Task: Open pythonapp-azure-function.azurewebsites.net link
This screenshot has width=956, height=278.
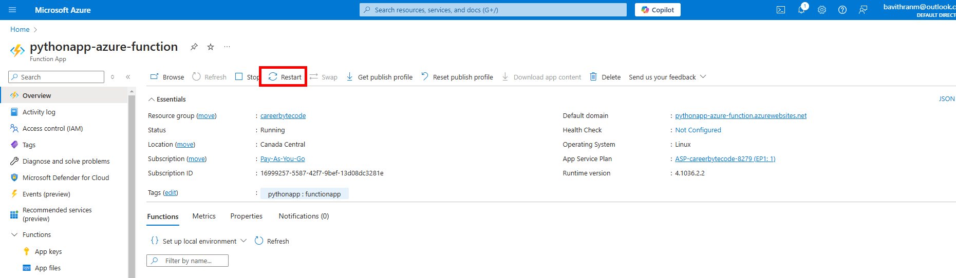Action: 741,115
